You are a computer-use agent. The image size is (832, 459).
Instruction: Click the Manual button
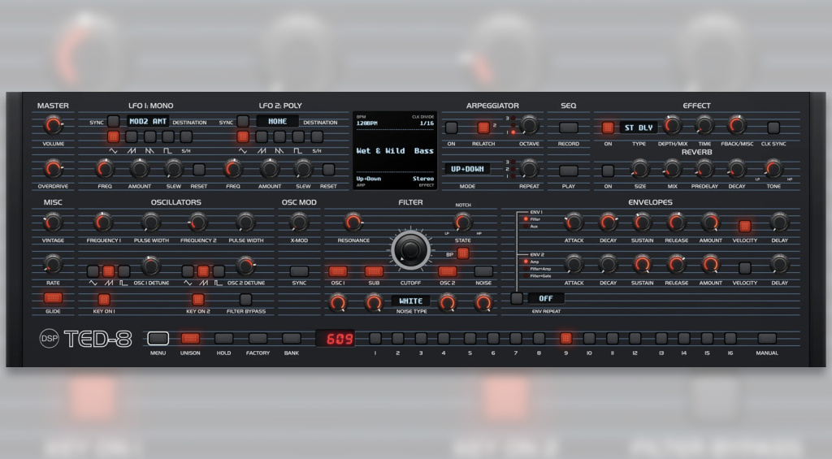(x=767, y=338)
